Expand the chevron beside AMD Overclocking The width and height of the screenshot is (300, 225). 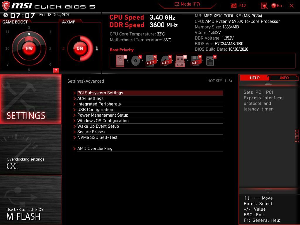click(x=74, y=149)
